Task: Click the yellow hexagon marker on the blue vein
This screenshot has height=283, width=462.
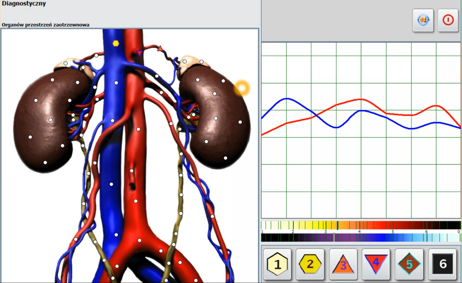Action: 116,43
